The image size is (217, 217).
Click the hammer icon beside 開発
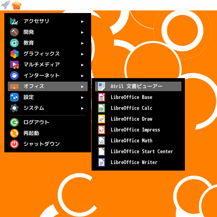tap(14, 32)
